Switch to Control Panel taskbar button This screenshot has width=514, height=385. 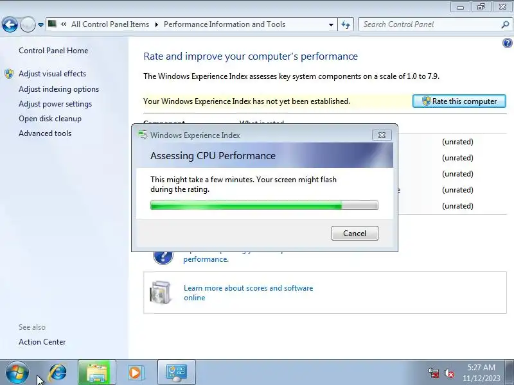[x=176, y=373]
